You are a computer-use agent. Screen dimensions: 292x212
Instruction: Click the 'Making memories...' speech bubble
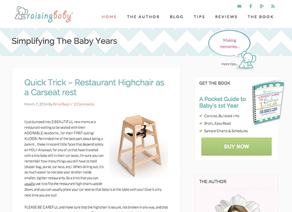229,43
